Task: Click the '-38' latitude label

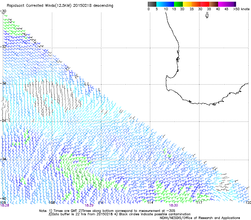Action: point(3,159)
